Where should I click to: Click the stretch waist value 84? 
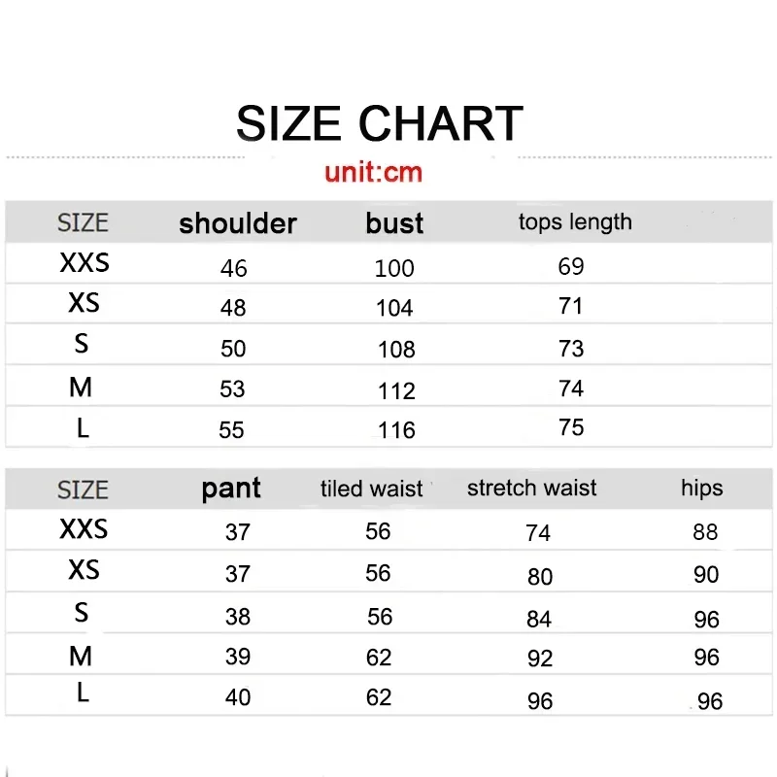(x=539, y=619)
